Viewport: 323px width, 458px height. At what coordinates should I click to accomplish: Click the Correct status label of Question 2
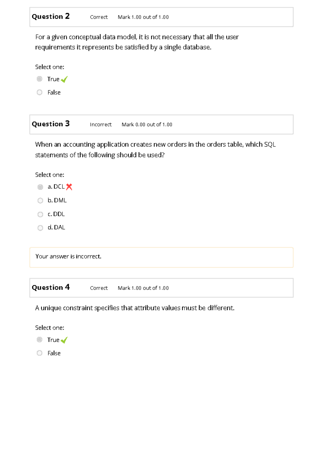pos(99,17)
